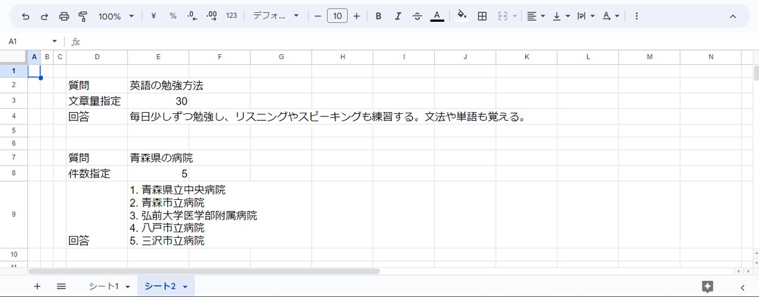Decrease font size with minus button
The width and height of the screenshot is (759, 297).
(318, 16)
